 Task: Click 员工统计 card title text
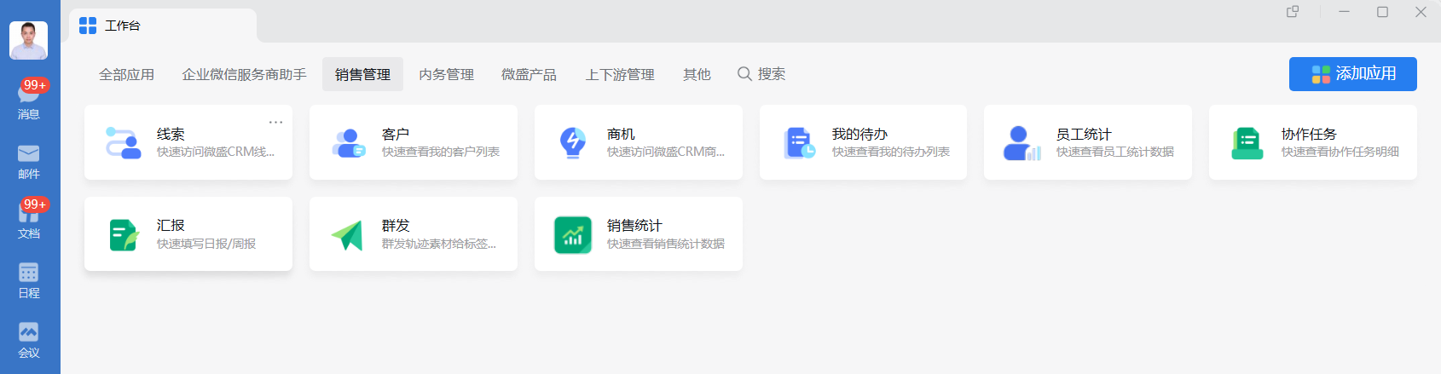(1084, 134)
